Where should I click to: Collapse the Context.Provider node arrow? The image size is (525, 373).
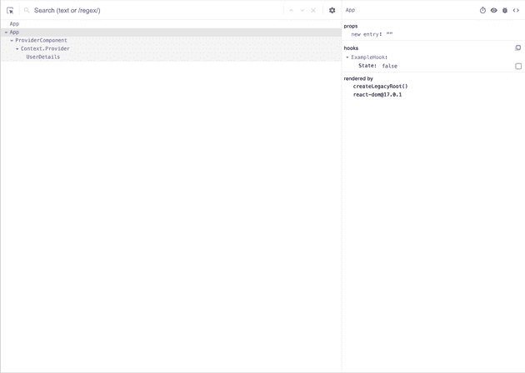(x=17, y=49)
